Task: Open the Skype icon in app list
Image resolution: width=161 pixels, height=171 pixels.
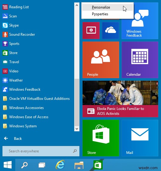Action: click(5, 25)
